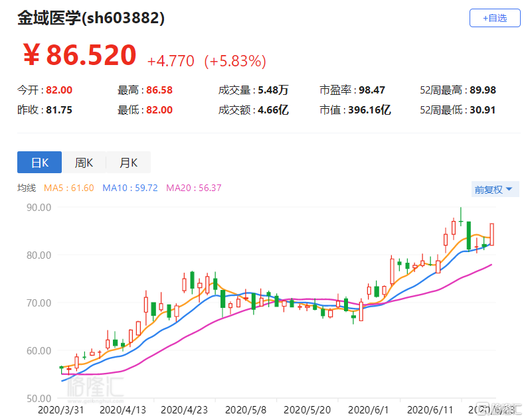Screen dimensions: 526x420
Task: Click y-axis label 90.00
Action: coord(39,208)
